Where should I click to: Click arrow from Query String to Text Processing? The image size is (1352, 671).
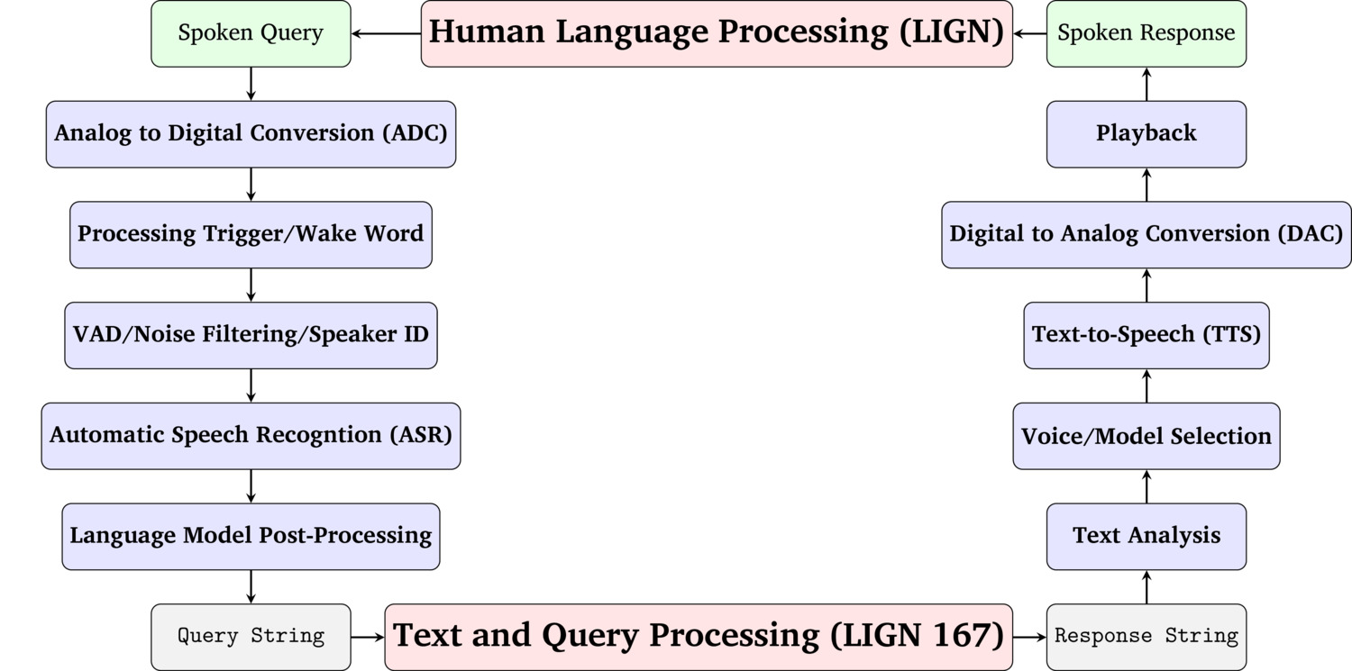click(368, 637)
